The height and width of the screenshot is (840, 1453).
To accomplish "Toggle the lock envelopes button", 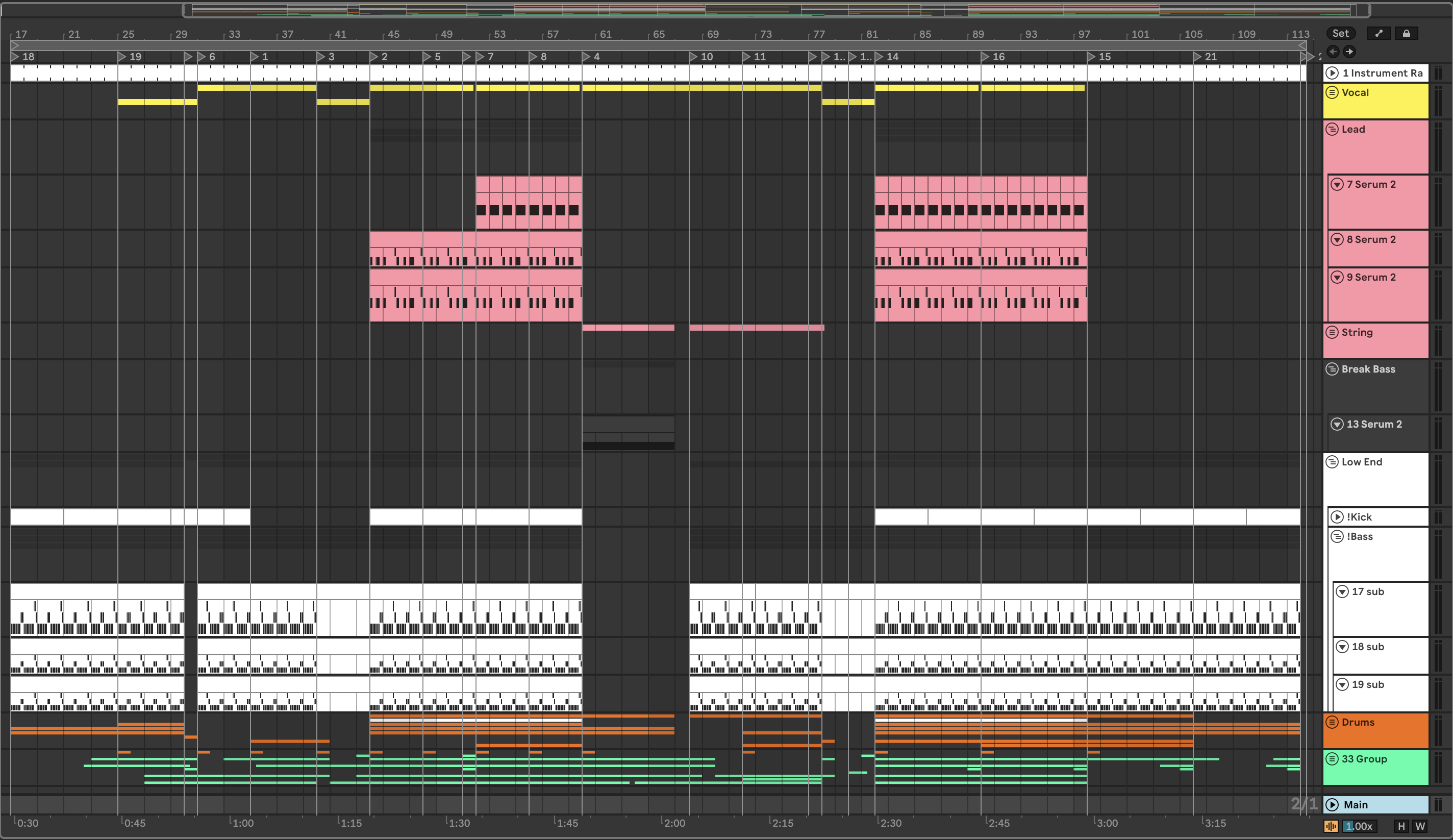I will (x=1406, y=34).
